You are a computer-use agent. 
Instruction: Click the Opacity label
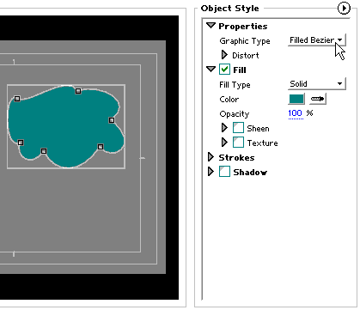[x=235, y=114]
